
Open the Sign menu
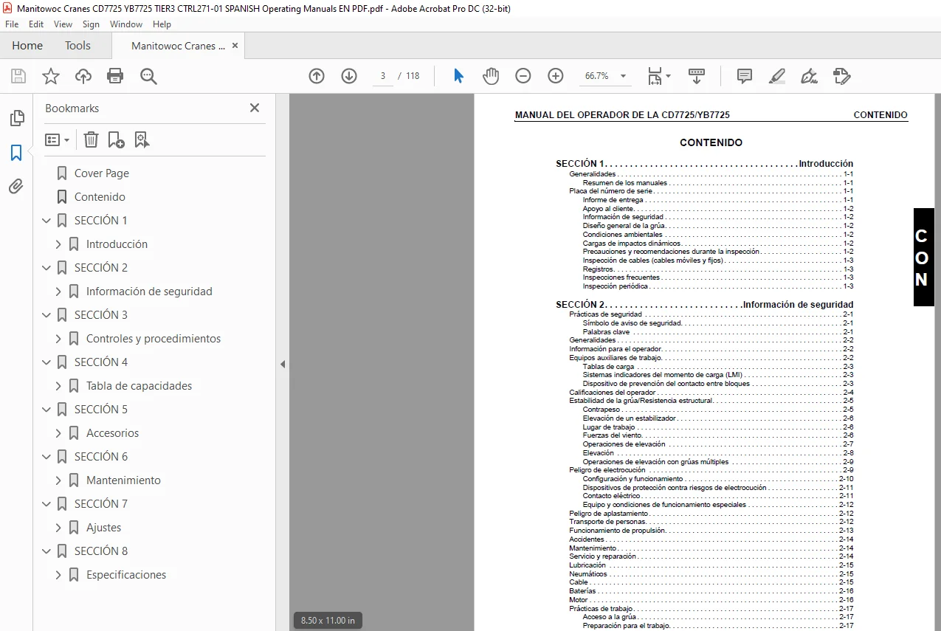91,24
